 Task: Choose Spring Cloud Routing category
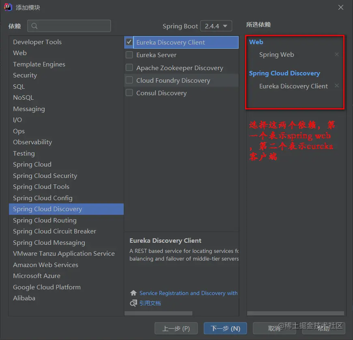66,220
